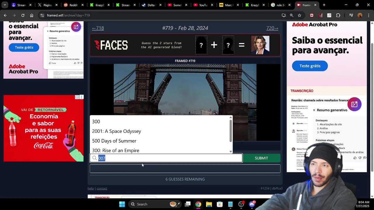Click the purple AI icon in left Adobe ad
The height and width of the screenshot is (210, 374).
coord(76,27)
